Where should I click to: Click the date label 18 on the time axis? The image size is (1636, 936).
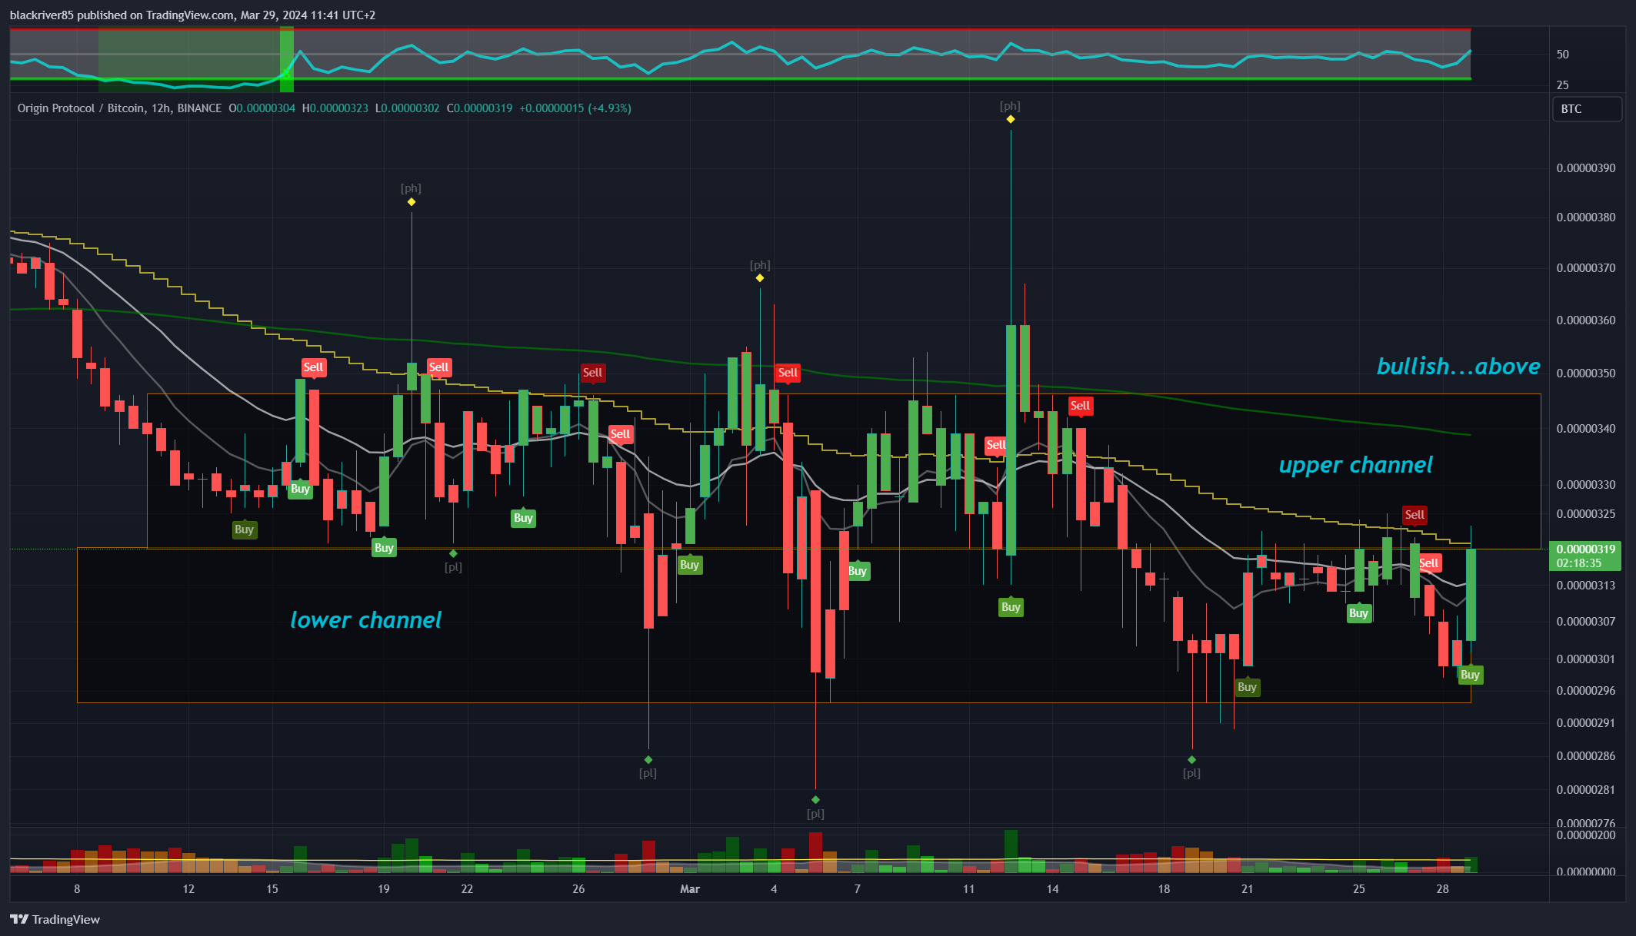pos(1164,889)
